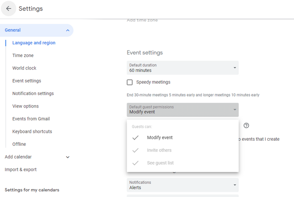Click Import & export link
The image size is (294, 197).
tap(21, 170)
